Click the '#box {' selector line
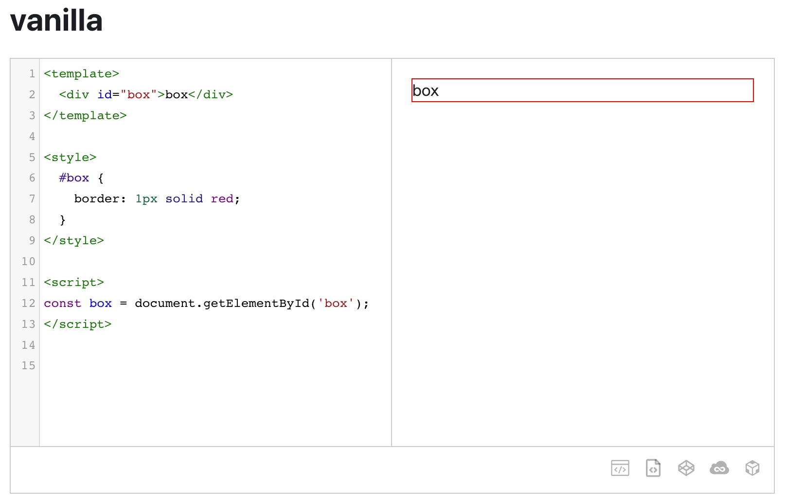Screen dimensions: 787x502 click(x=81, y=178)
